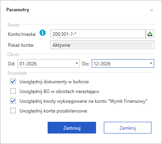This screenshot has width=162, height=144.
Task: Click the Zamknij button
Action: (128, 128)
